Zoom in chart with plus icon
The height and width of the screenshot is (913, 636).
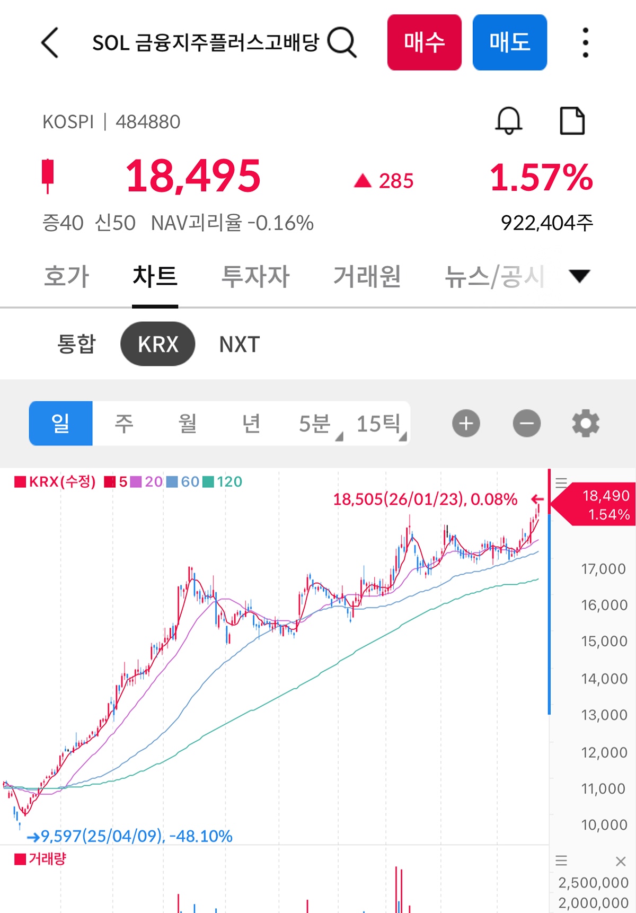466,423
